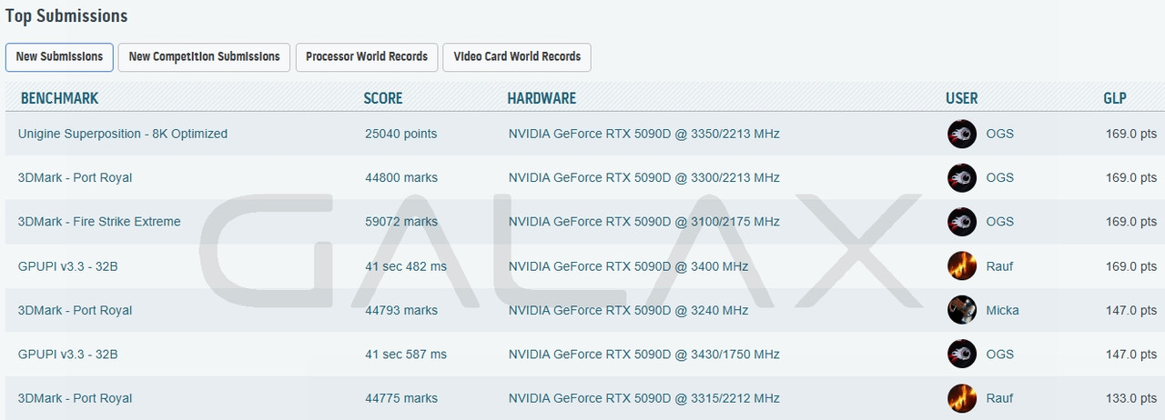Open Unigine Superposition - 8K Optimized benchmark link

tap(123, 134)
